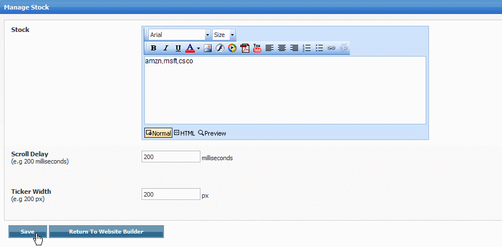This screenshot has height=247, width=502.
Task: Toggle underline formatting in editor toolbar
Action: click(x=178, y=48)
